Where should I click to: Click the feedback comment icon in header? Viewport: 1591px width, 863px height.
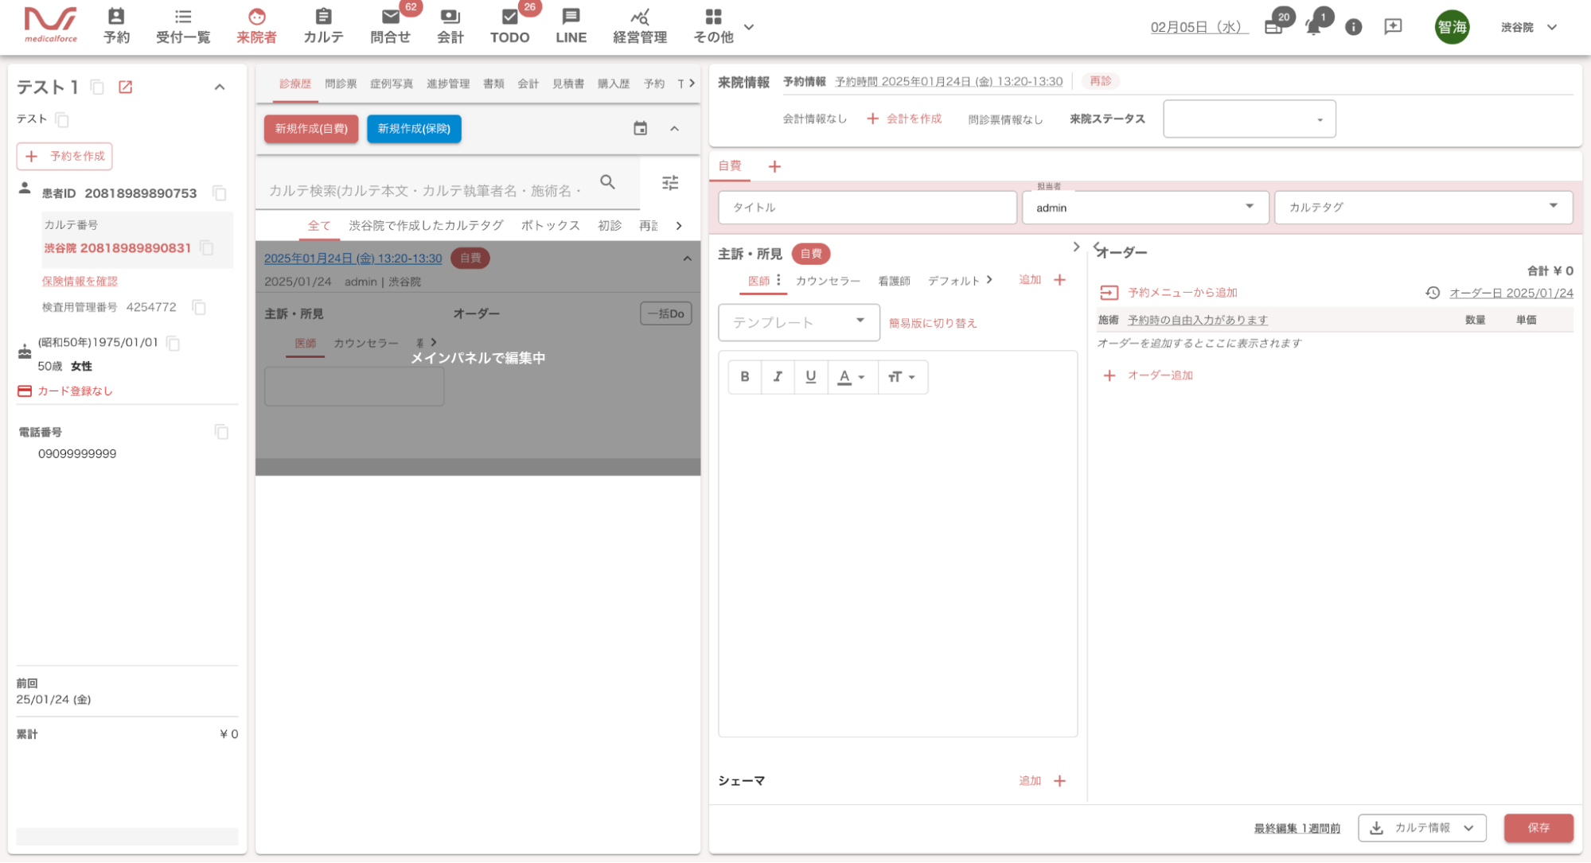point(1393,27)
